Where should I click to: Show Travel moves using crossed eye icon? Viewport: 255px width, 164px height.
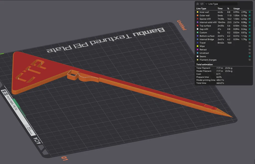point(250,43)
